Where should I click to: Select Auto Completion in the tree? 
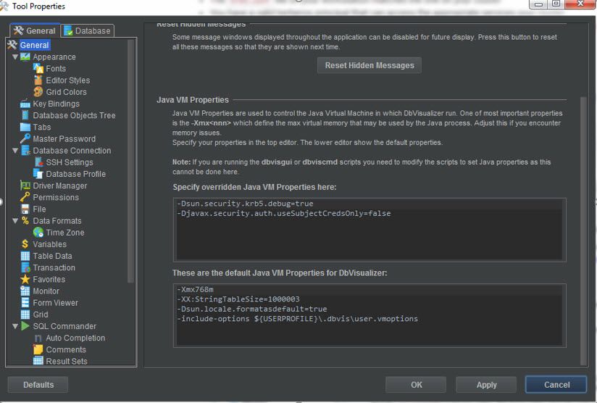(x=75, y=338)
